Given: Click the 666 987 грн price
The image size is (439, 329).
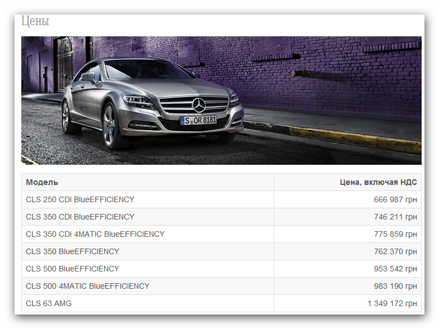Looking at the screenshot, I should [x=395, y=199].
